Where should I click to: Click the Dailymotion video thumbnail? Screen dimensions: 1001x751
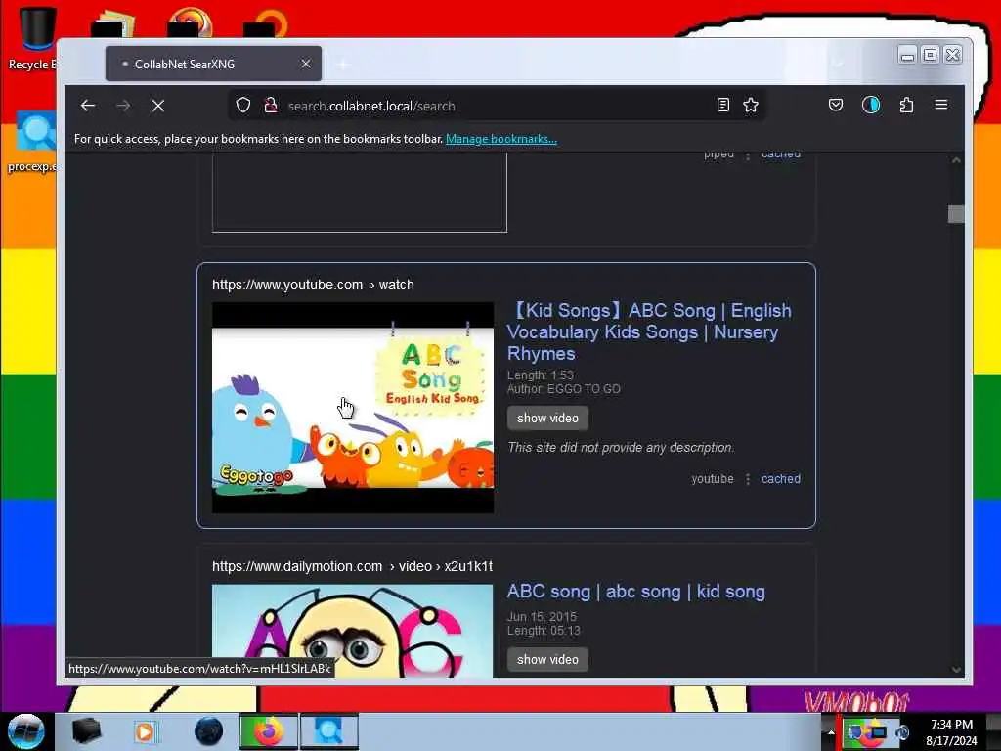click(x=352, y=631)
